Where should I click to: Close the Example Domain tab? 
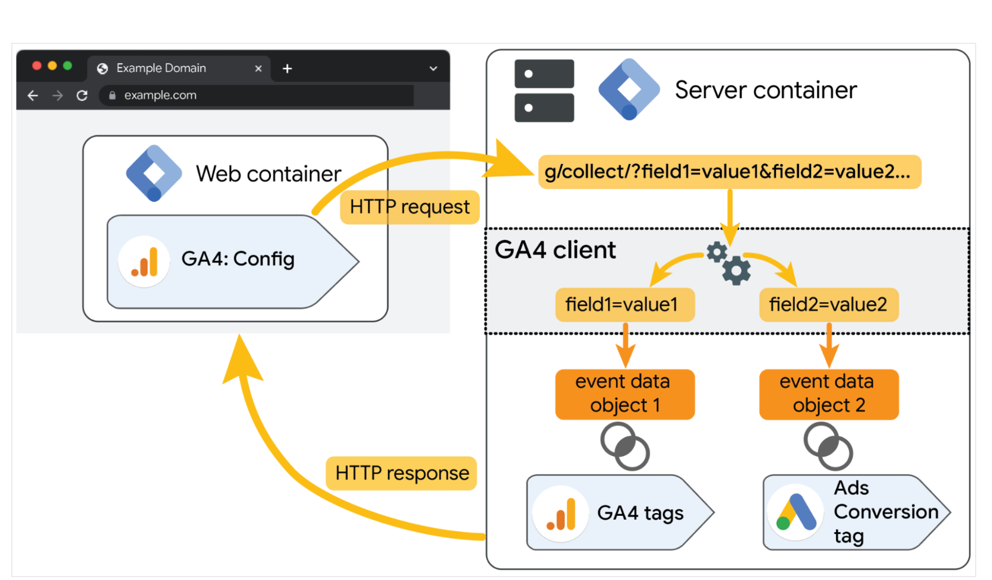258,69
